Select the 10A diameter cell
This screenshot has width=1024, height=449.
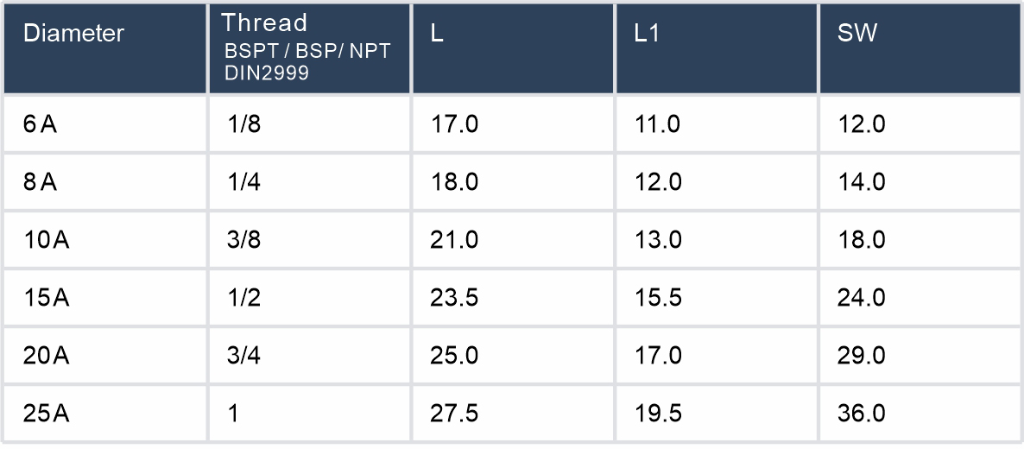point(47,240)
